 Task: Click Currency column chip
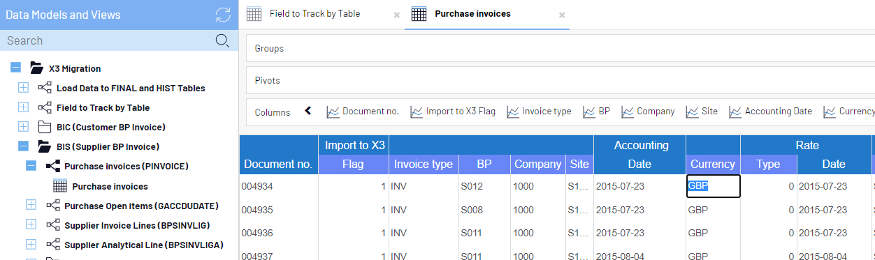tap(848, 111)
